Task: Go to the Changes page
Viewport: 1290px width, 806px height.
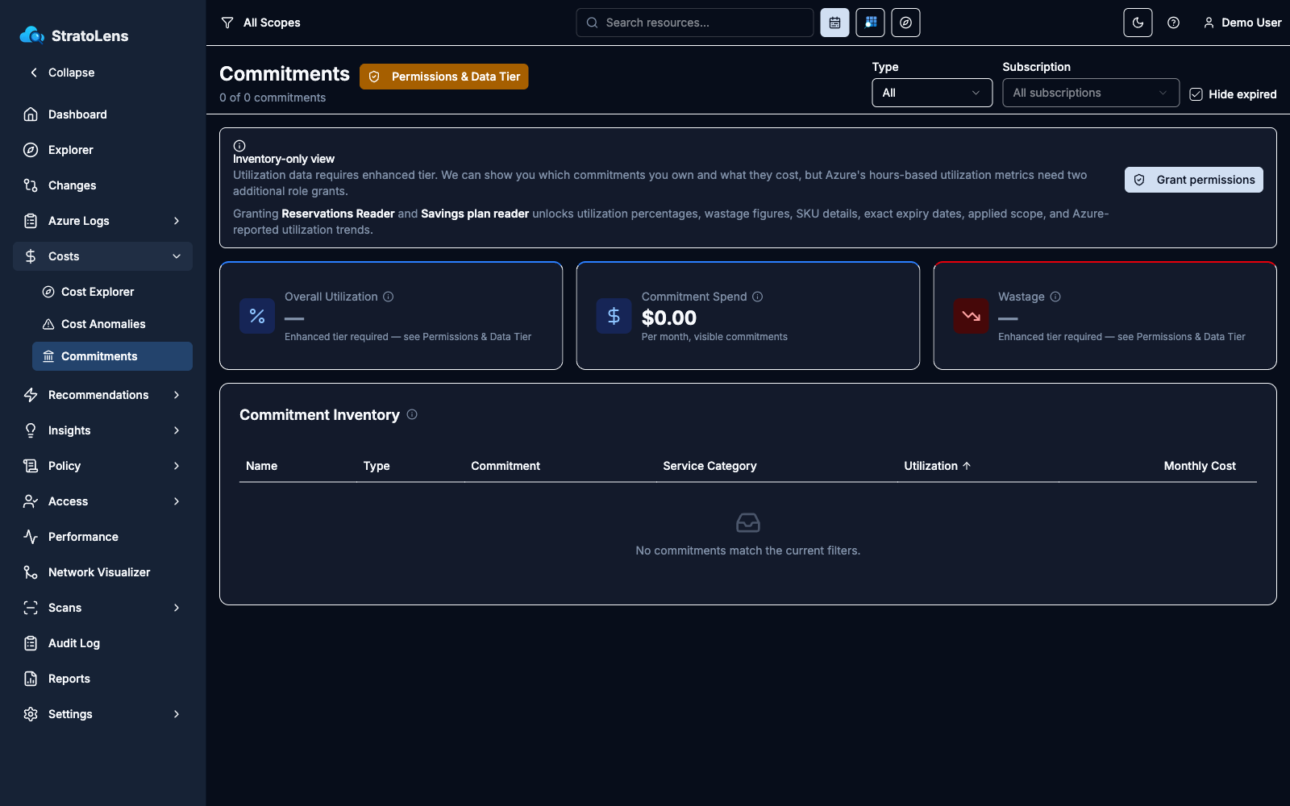Action: tap(102, 185)
